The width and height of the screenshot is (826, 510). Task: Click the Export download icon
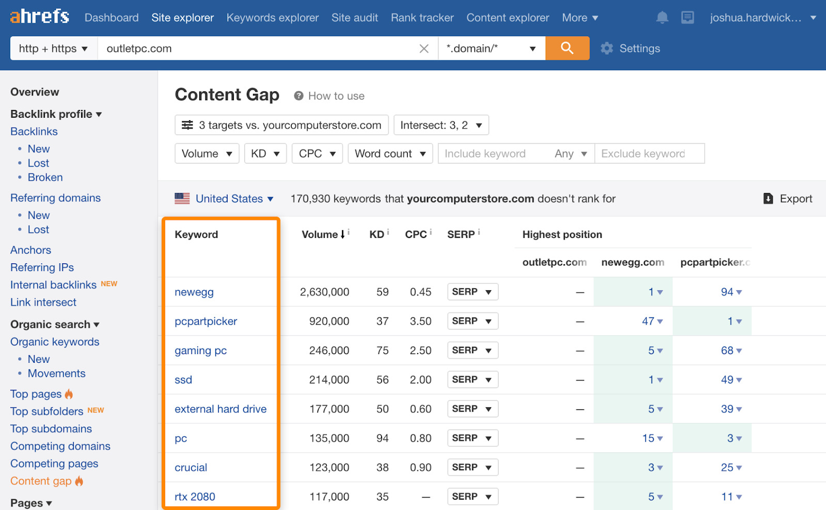[x=768, y=199]
